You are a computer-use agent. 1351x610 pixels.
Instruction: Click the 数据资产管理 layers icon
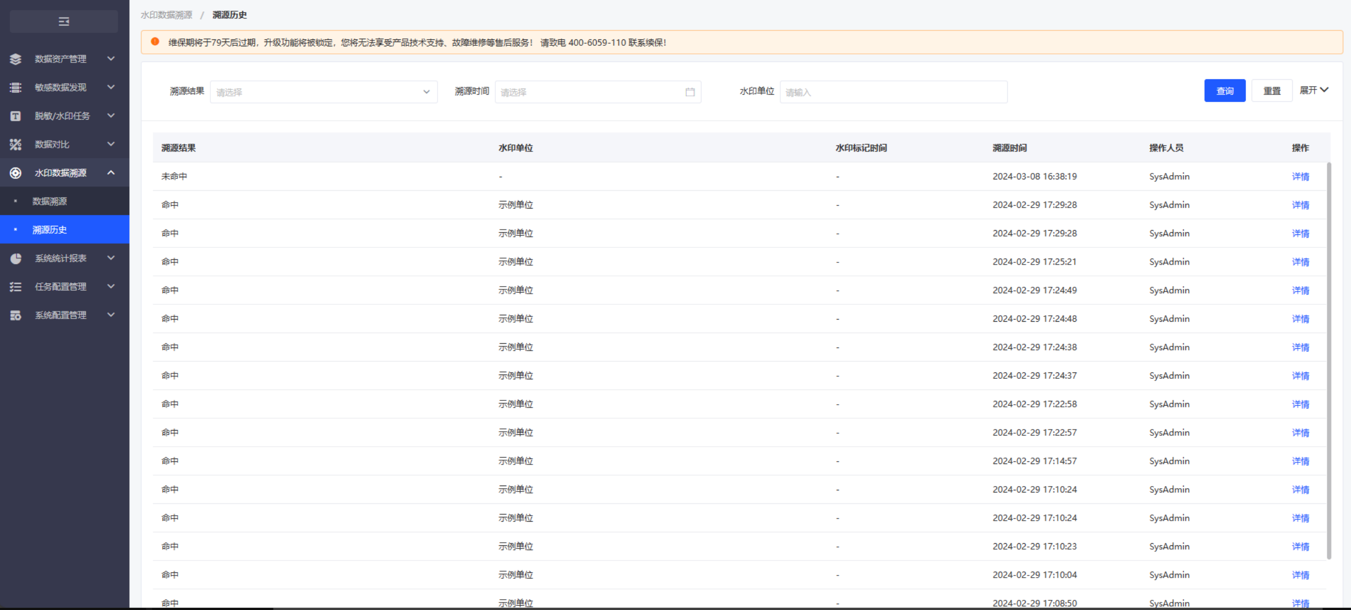[x=16, y=59]
